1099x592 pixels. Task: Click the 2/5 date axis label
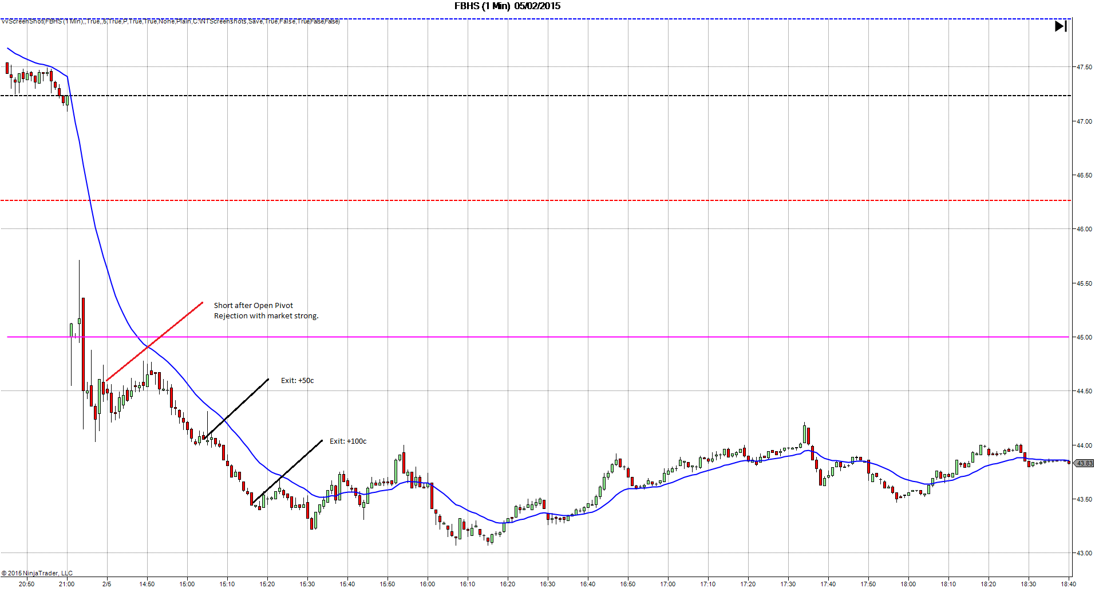tap(107, 584)
